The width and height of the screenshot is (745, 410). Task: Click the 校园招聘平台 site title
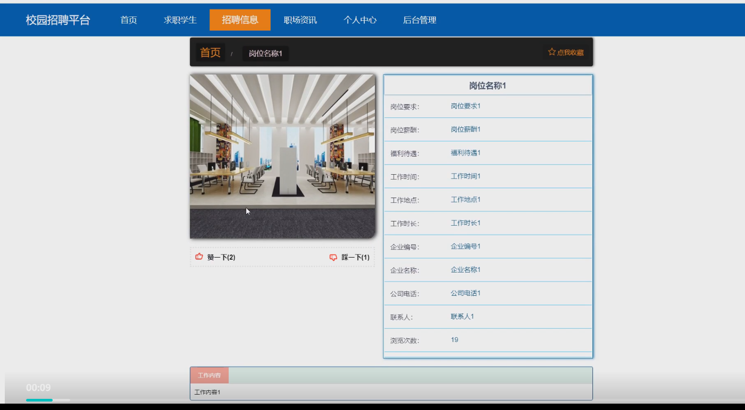[x=58, y=20]
